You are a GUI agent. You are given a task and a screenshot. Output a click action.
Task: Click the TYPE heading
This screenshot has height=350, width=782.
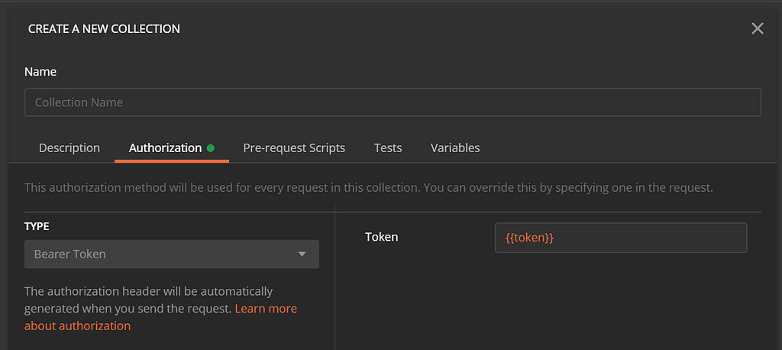pos(37,226)
